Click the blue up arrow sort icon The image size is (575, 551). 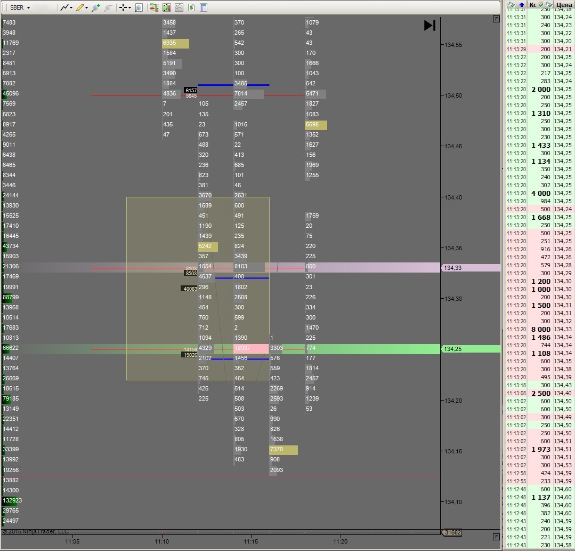[521, 4]
